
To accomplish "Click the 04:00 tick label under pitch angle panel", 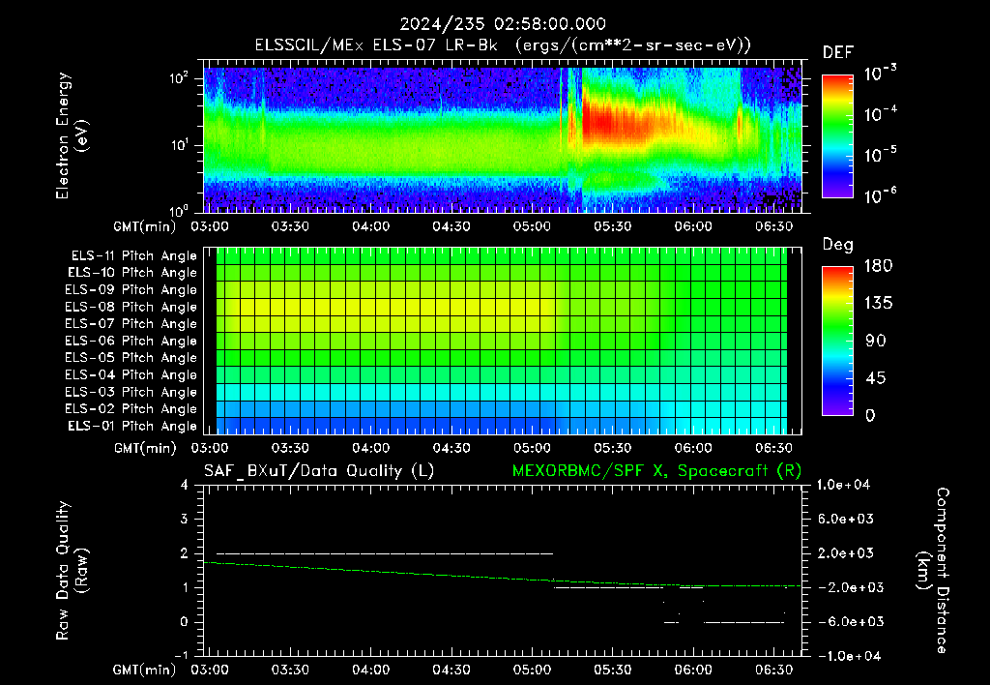I will (x=370, y=449).
